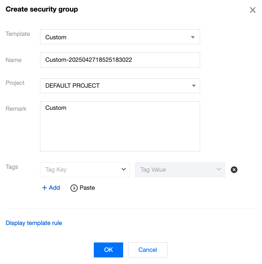
Task: Edit the Name field containing Custom-2025042718525183022
Action: [120, 60]
